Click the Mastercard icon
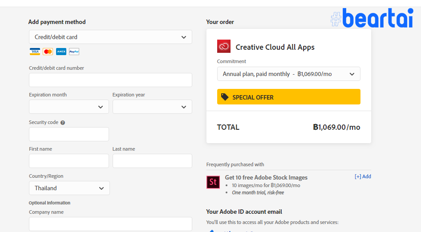 pos(48,52)
